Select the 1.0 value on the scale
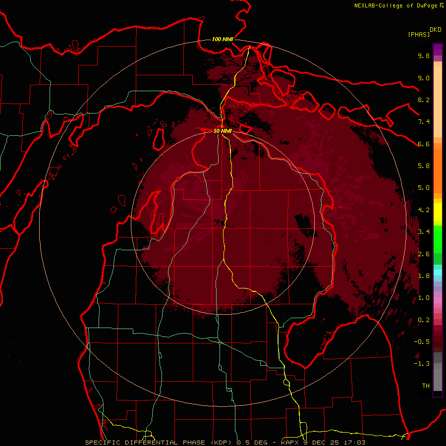This screenshot has width=446, height=446. click(424, 298)
